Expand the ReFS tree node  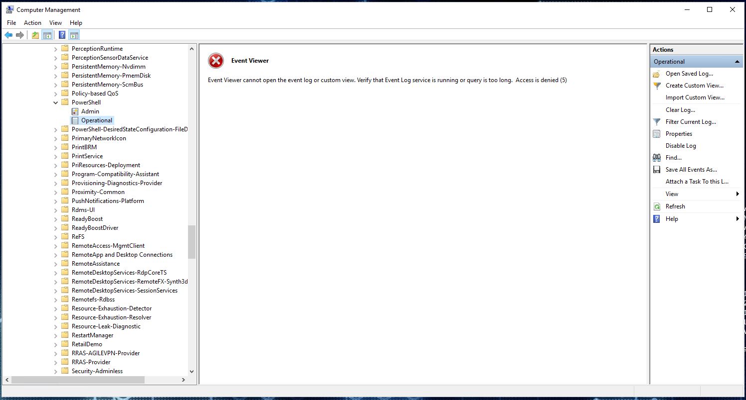click(x=55, y=237)
